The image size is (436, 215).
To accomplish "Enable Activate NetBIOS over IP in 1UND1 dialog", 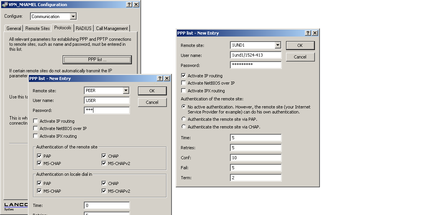I will coord(184,83).
